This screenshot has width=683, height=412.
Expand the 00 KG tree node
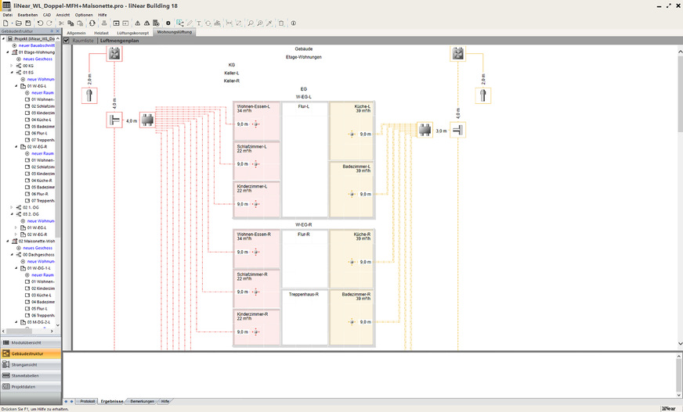pyautogui.click(x=12, y=66)
